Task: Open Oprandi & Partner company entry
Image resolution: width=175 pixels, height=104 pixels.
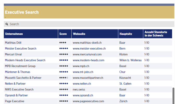Action: 16,95
